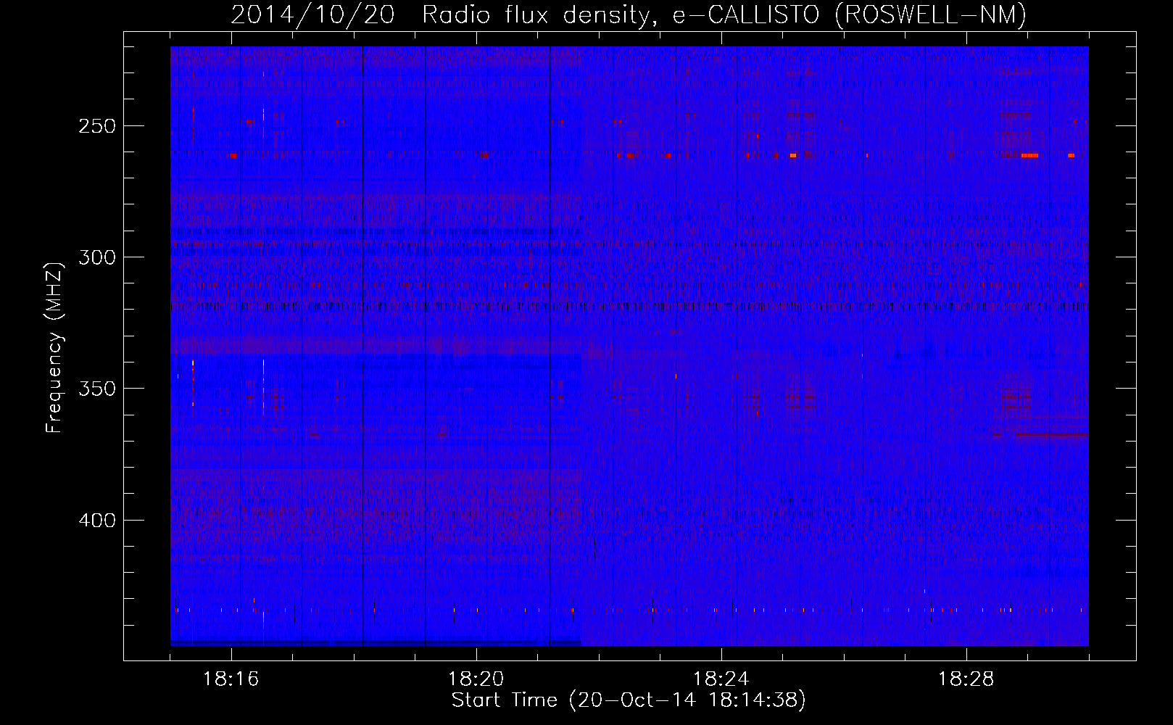
Task: Click the 18:16 time tick label
Action: pyautogui.click(x=231, y=679)
